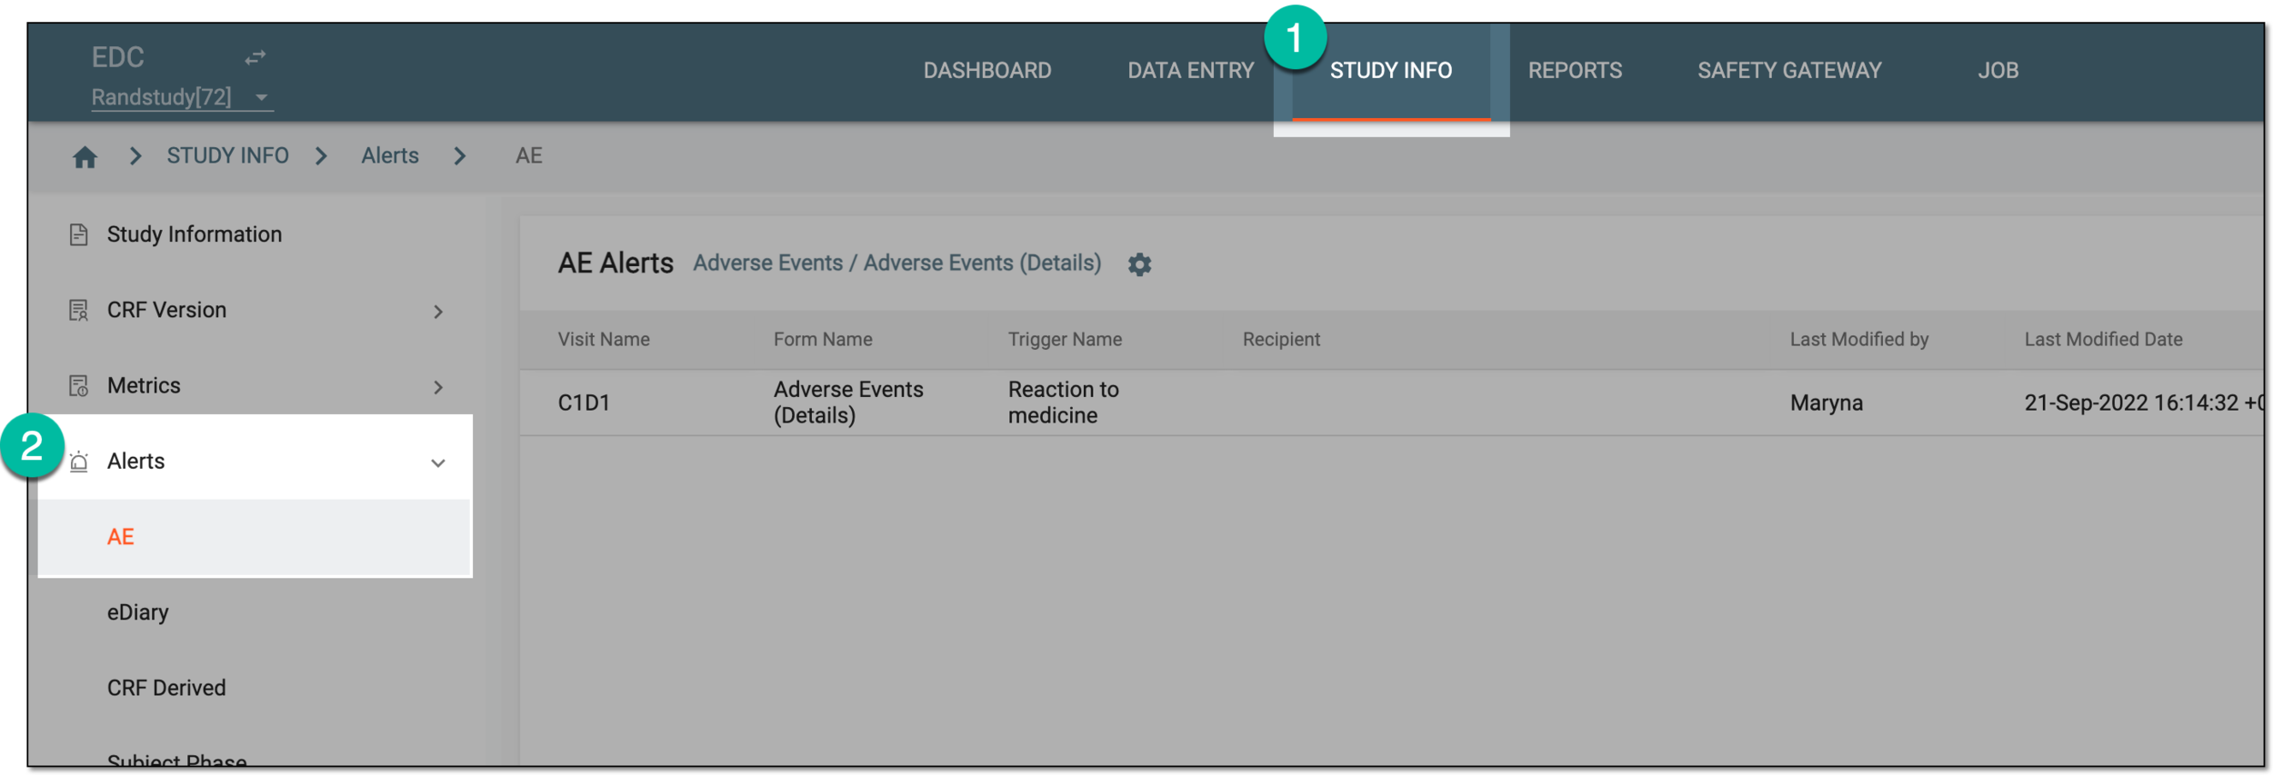Click the EDC application title
This screenshot has height=775, width=2273.
(x=118, y=57)
